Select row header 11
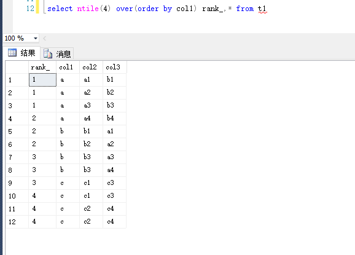This screenshot has width=355, height=255. coord(17,209)
